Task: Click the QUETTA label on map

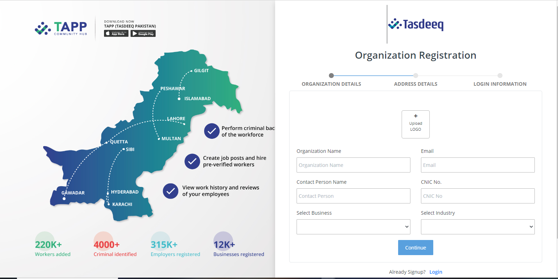Action: pos(119,142)
